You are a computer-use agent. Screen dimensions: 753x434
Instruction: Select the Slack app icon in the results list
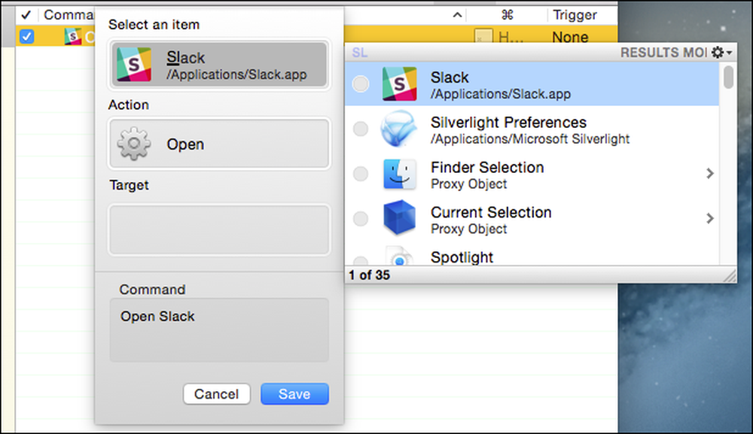(x=400, y=84)
